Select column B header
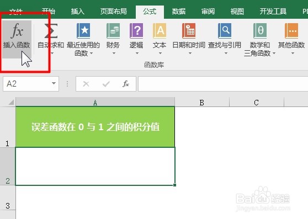The width and height of the screenshot is (308, 219). coord(202,102)
